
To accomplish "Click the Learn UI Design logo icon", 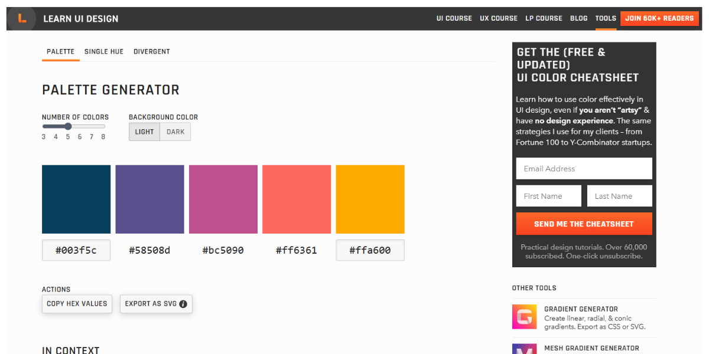I will pos(22,18).
